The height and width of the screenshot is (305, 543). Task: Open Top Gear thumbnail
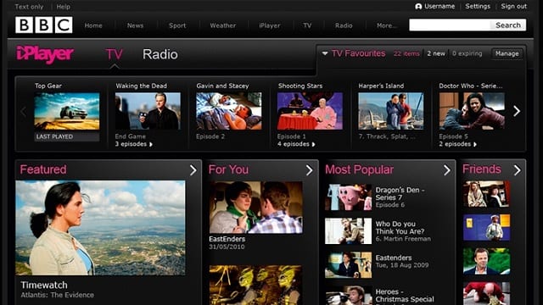click(67, 111)
